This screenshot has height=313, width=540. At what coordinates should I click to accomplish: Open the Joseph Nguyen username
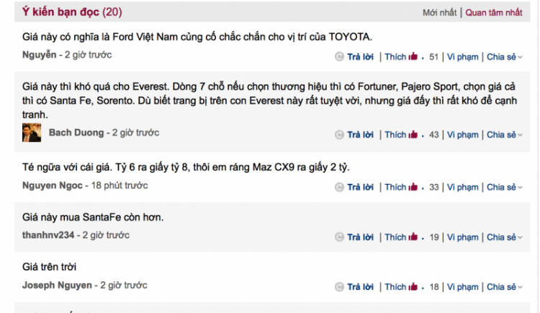57,285
